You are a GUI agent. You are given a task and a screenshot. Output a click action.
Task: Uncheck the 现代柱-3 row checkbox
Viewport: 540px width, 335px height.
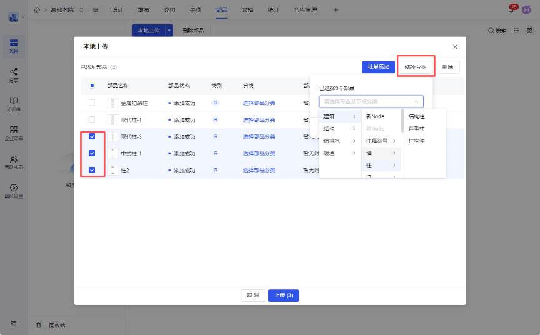click(x=92, y=136)
